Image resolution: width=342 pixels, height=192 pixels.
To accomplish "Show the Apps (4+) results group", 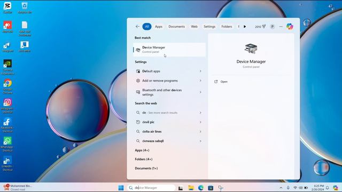I will (x=142, y=150).
